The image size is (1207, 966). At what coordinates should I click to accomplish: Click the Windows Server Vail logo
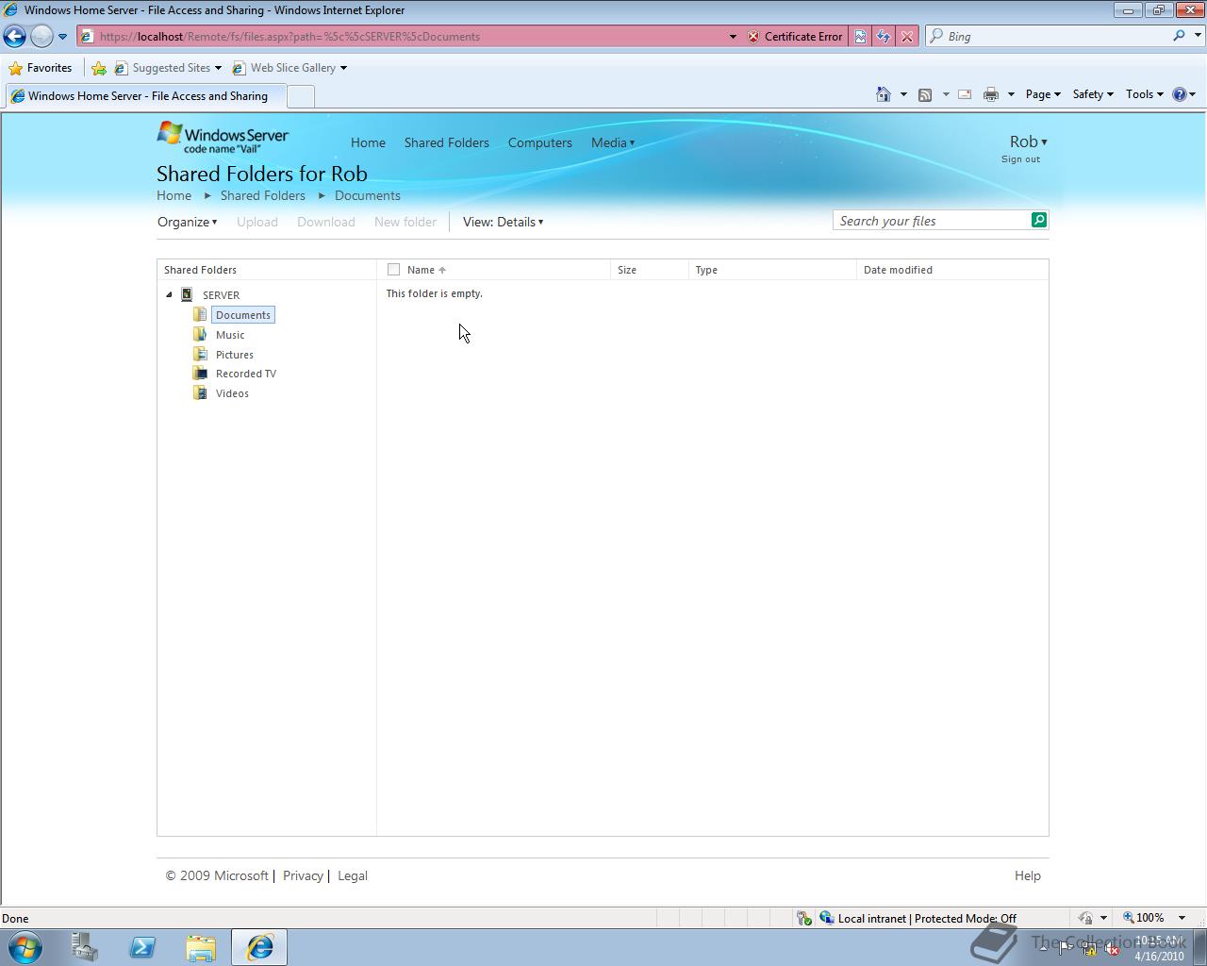pos(223,137)
